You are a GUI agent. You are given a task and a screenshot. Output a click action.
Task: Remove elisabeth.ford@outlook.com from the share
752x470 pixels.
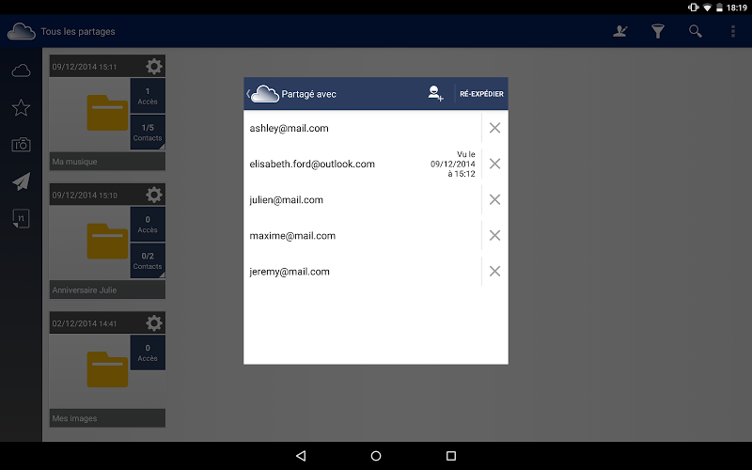(x=494, y=164)
